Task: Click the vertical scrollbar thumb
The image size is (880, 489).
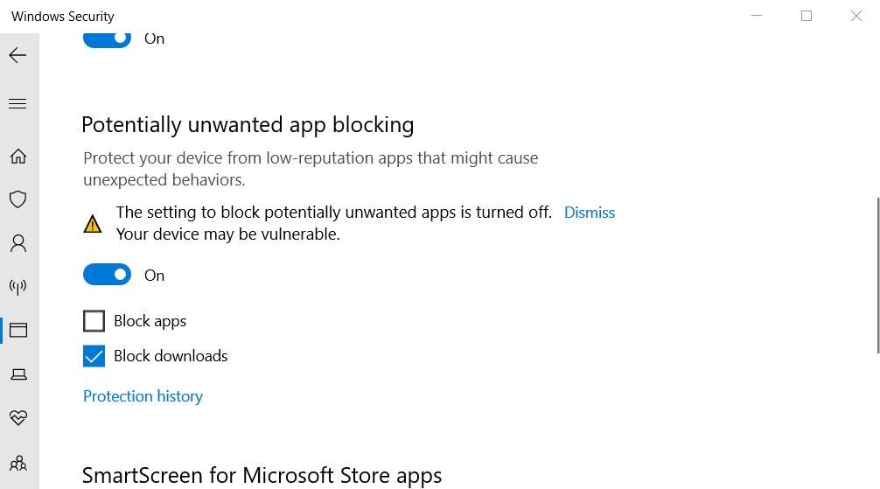Action: click(877, 276)
